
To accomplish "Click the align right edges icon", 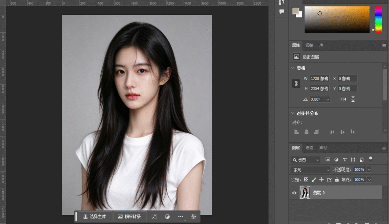I will tap(316, 132).
